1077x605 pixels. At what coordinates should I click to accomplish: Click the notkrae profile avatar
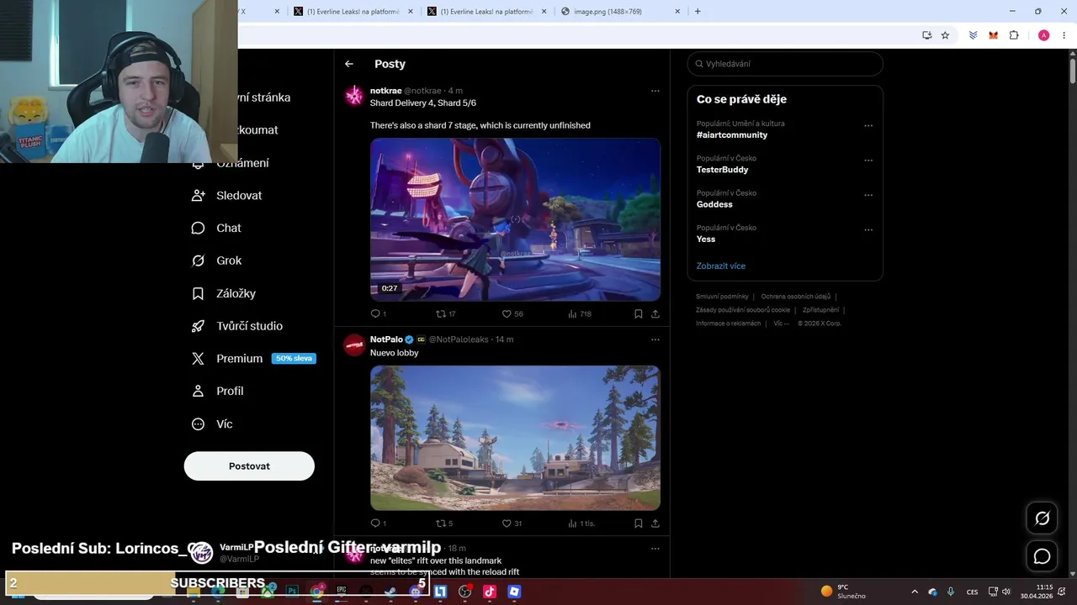click(354, 96)
